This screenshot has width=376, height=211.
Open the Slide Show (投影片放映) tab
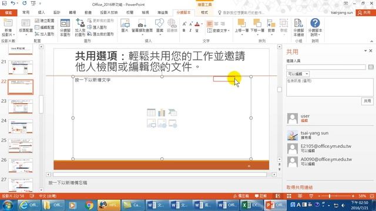tap(109, 12)
